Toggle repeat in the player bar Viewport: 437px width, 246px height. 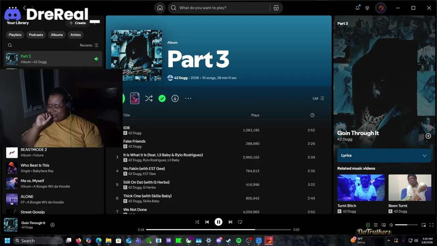[x=240, y=222]
